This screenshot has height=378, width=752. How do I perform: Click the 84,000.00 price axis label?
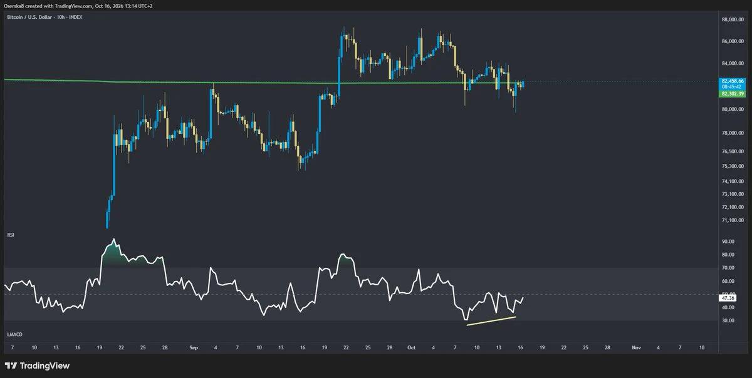click(x=732, y=64)
